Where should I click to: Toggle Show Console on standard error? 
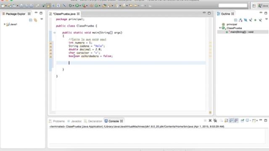[x=236, y=121]
